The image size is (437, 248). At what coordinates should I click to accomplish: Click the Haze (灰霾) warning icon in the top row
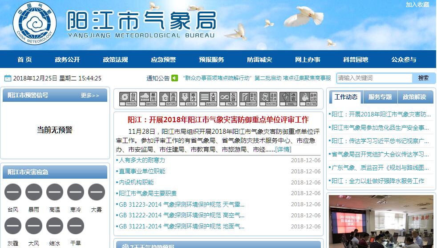pyautogui.click(x=229, y=99)
